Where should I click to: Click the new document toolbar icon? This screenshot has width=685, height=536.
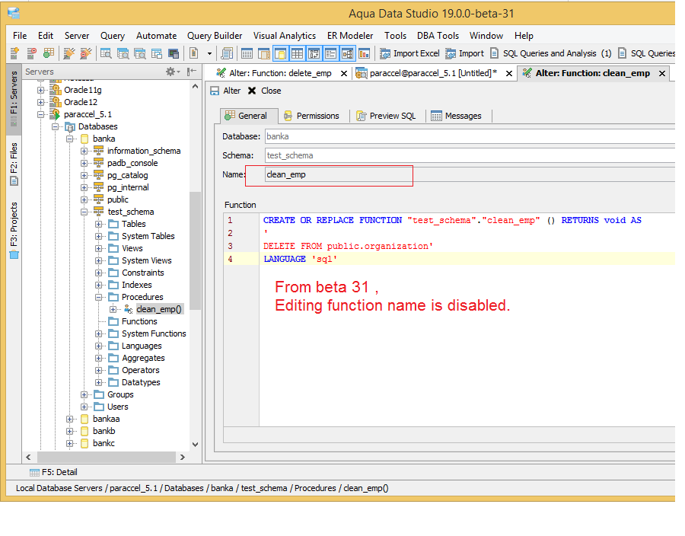click(x=193, y=53)
